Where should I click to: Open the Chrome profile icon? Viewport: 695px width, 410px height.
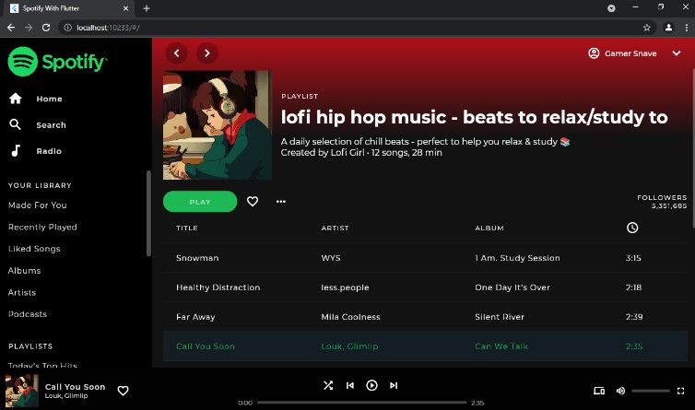tap(668, 28)
